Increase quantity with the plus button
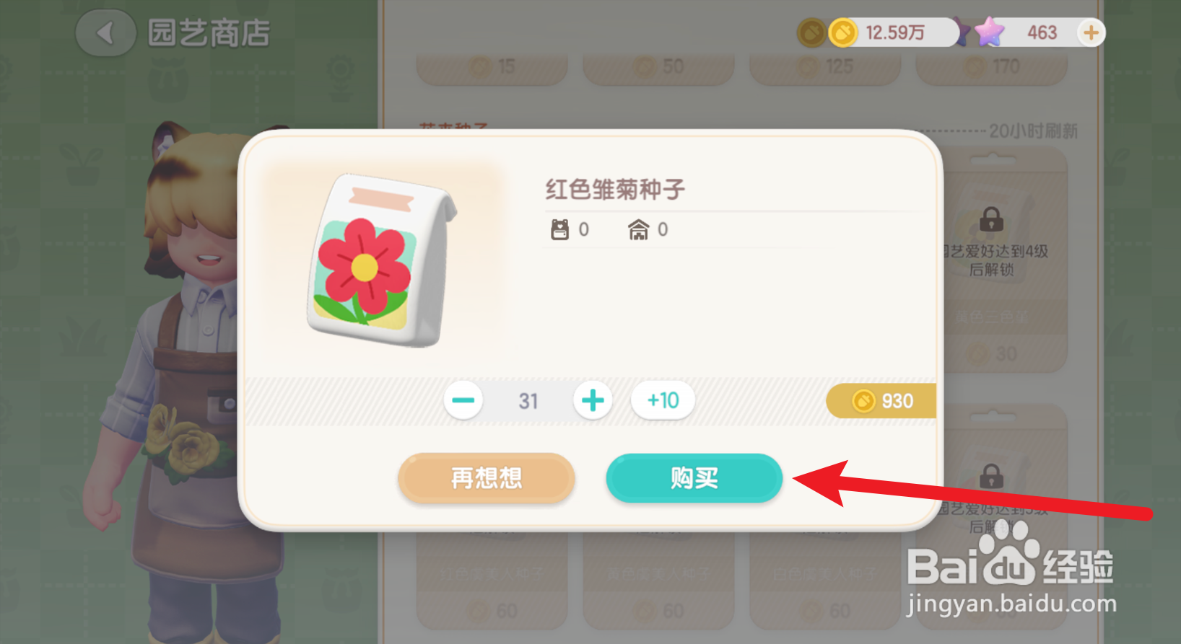This screenshot has width=1181, height=644. pos(593,400)
